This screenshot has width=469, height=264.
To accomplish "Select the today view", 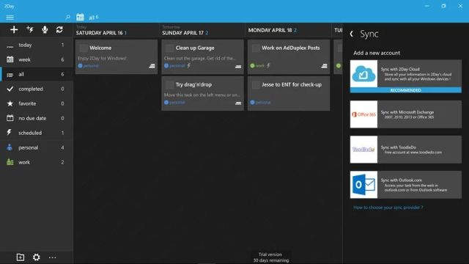I will pos(37,45).
